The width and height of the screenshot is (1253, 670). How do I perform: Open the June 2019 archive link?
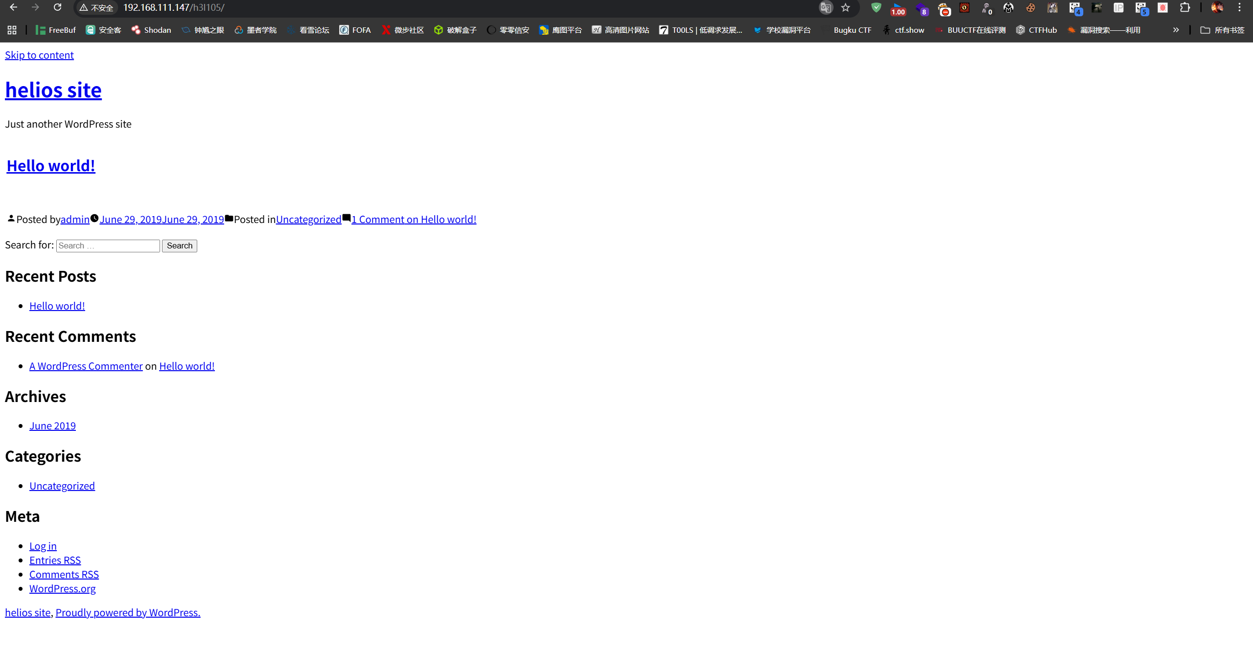click(52, 425)
